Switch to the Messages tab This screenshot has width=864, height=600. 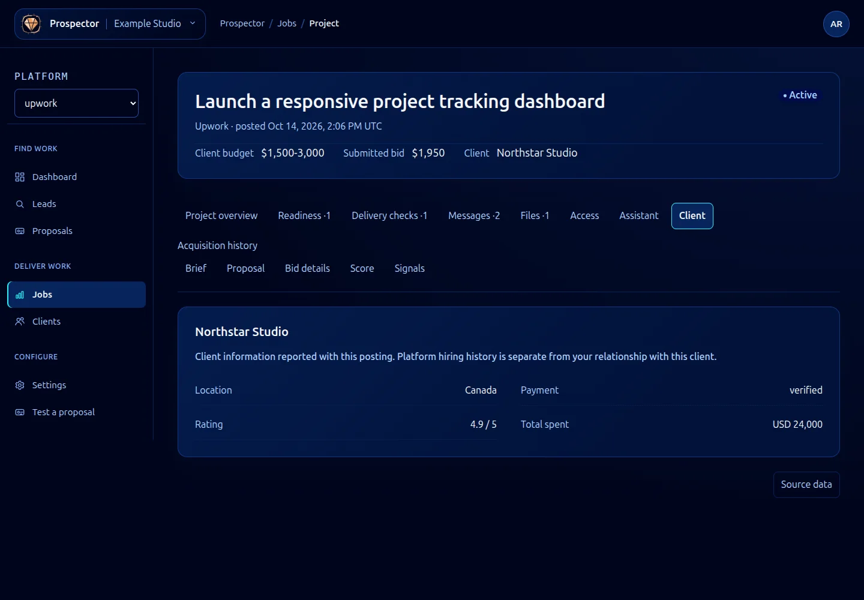pos(474,216)
